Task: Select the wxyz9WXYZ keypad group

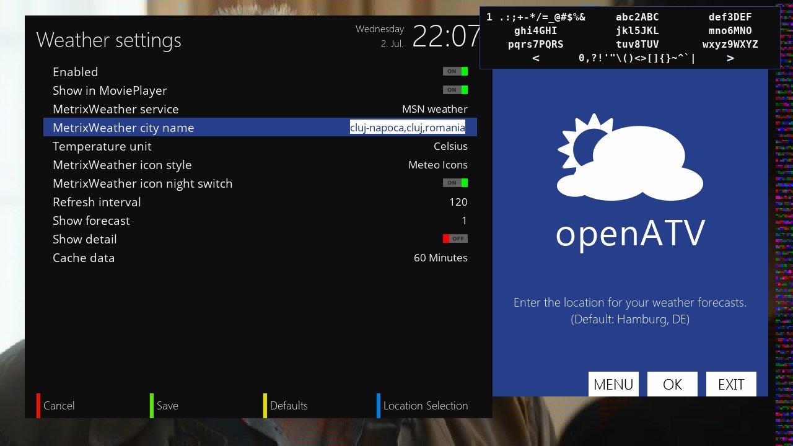Action: [730, 45]
